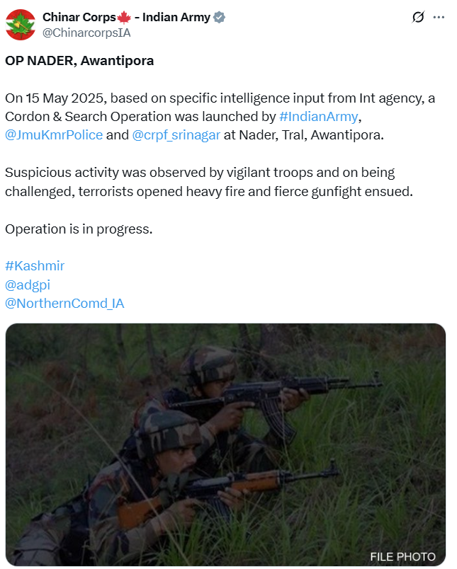Open the Chinar Corps - Indian Army display name
Image resolution: width=457 pixels, height=569 pixels.
126,17
